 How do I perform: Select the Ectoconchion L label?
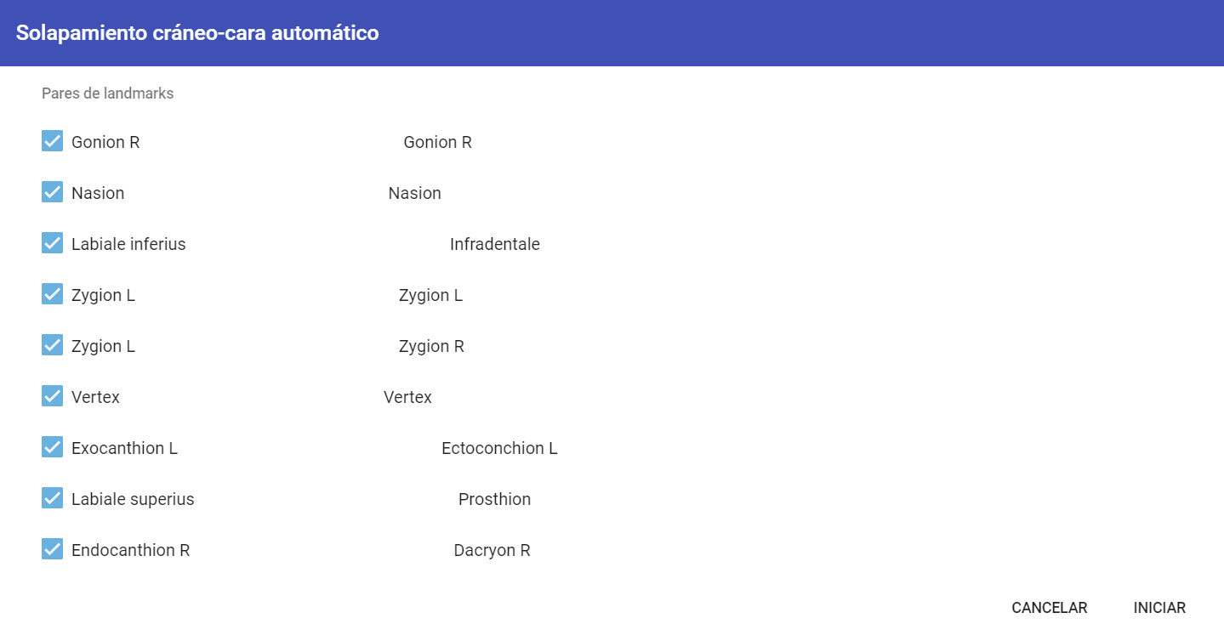(499, 449)
